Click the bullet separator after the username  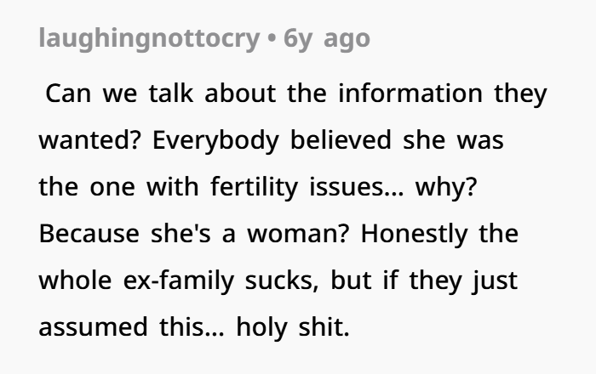(x=272, y=40)
